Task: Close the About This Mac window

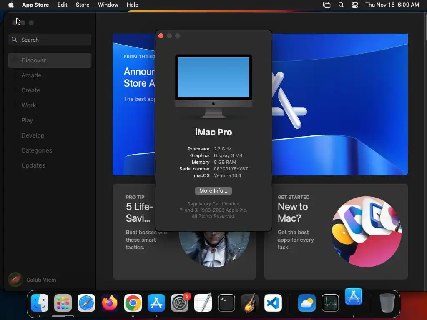Action: 161,36
